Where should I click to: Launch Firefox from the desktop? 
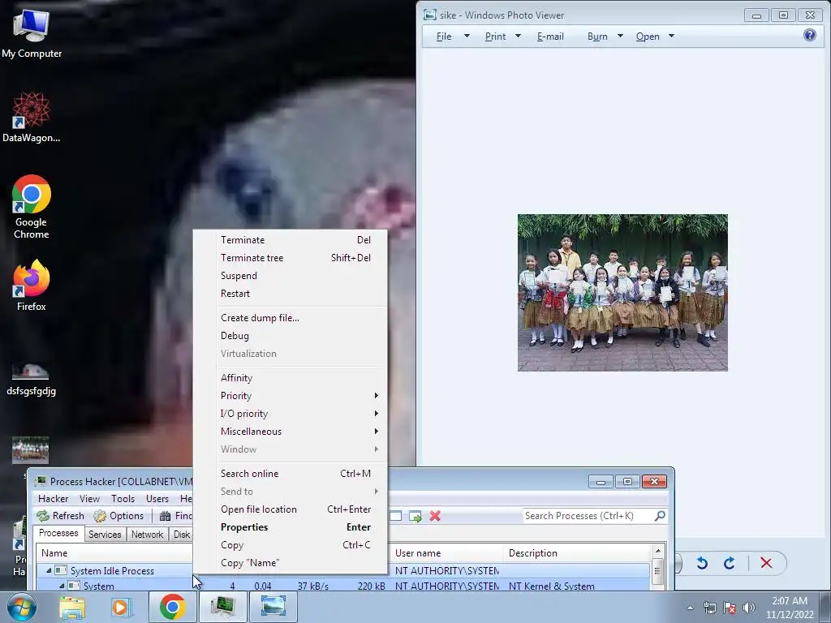pyautogui.click(x=32, y=286)
